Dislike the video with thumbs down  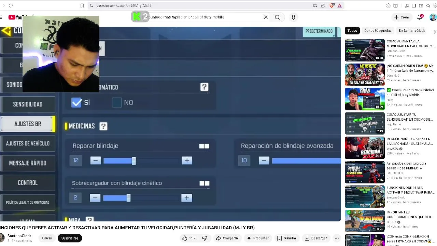click(205, 238)
